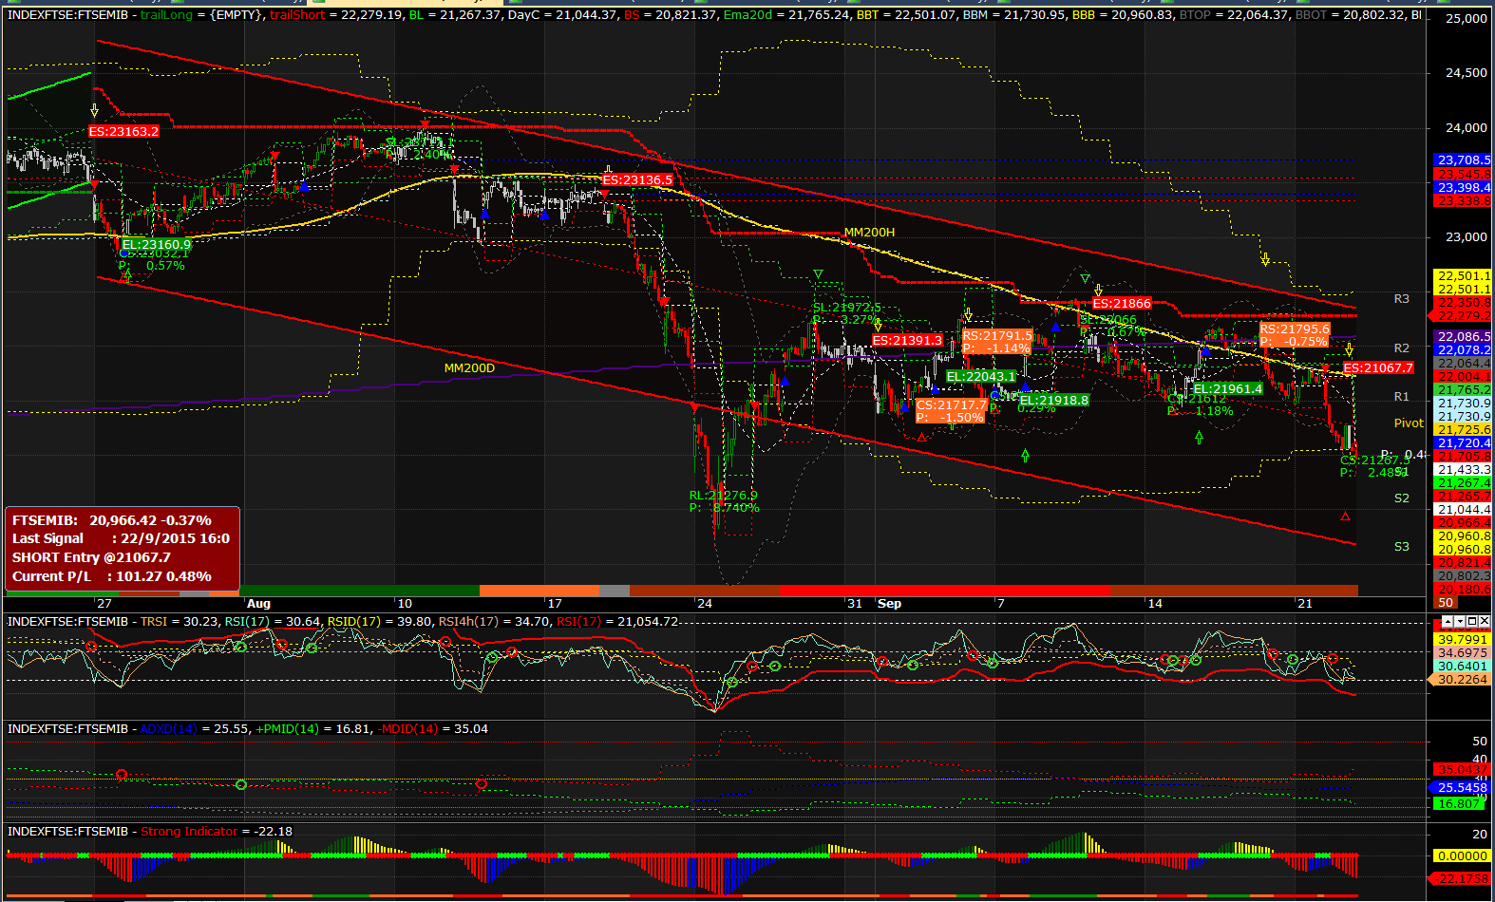Click the 21,267.4 green price axis label
This screenshot has height=902, width=1495.
[x=1464, y=483]
